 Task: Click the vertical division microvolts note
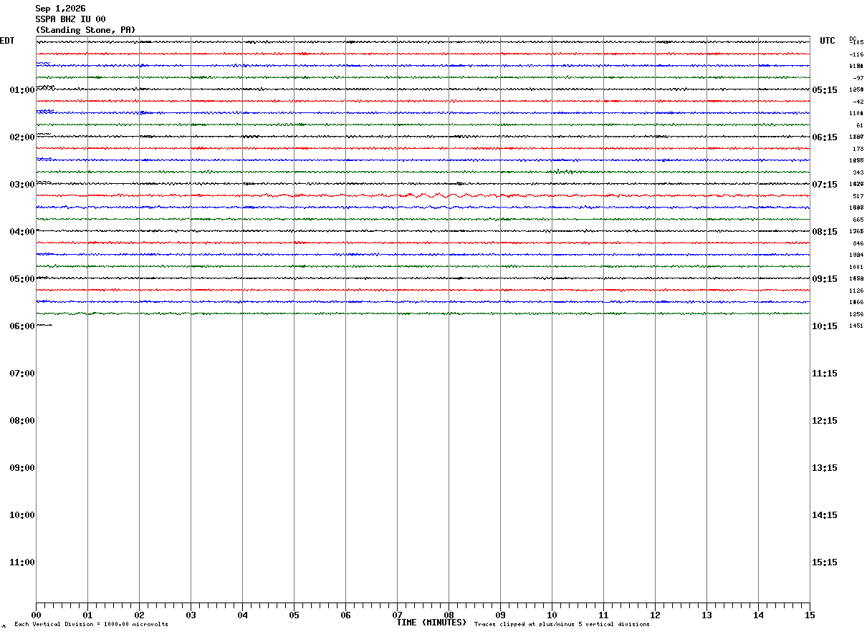[91, 625]
